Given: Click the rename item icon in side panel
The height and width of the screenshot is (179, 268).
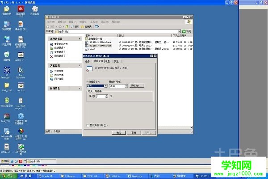Looking at the screenshot, I should point(51,44).
